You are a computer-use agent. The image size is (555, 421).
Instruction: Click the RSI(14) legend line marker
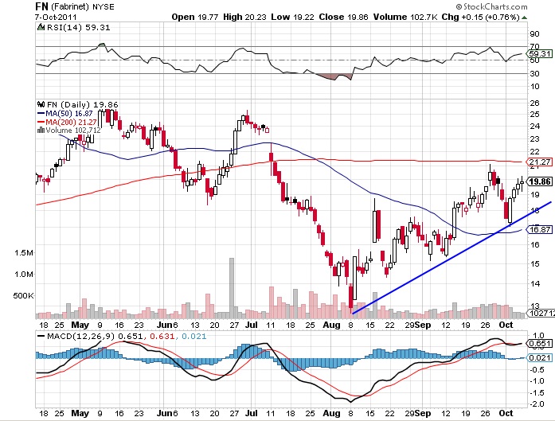click(41, 29)
